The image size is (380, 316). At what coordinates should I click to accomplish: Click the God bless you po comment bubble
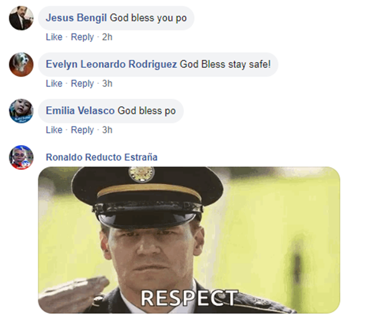(x=116, y=18)
